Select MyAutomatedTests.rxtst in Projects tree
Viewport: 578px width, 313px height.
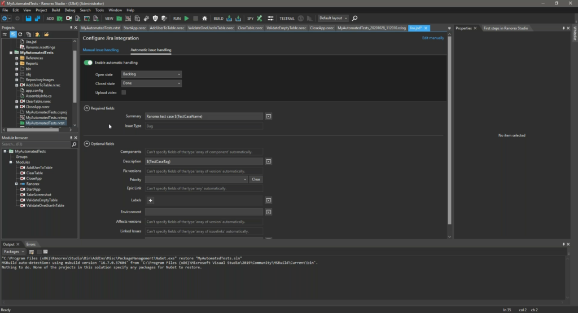pyautogui.click(x=45, y=123)
